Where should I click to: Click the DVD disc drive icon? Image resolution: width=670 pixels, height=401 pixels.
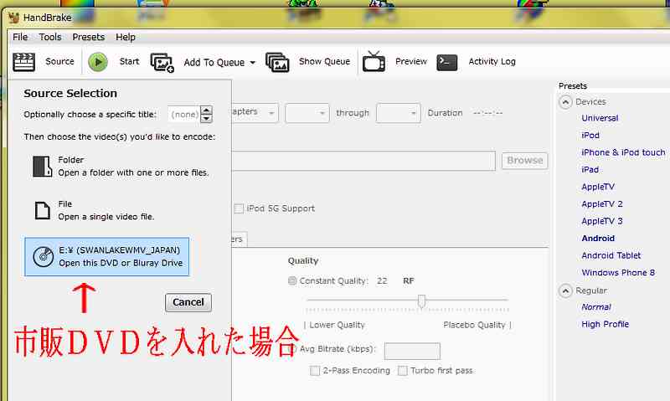pyautogui.click(x=44, y=257)
